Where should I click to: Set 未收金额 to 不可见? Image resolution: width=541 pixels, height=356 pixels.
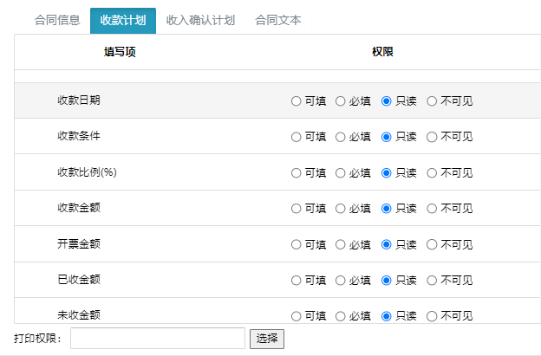pyautogui.click(x=432, y=316)
